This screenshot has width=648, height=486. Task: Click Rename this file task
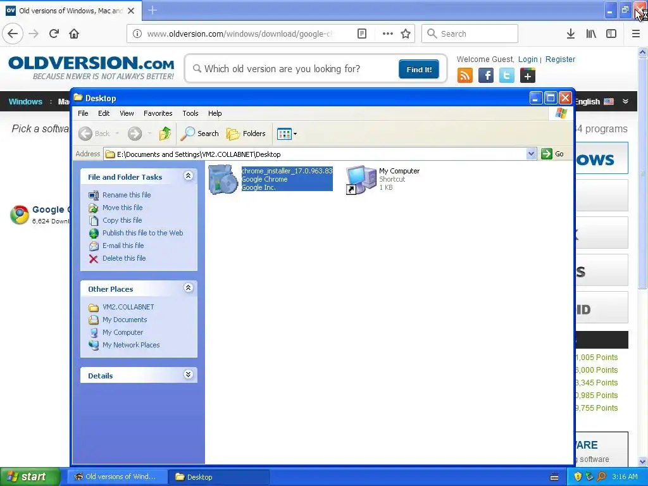127,195
